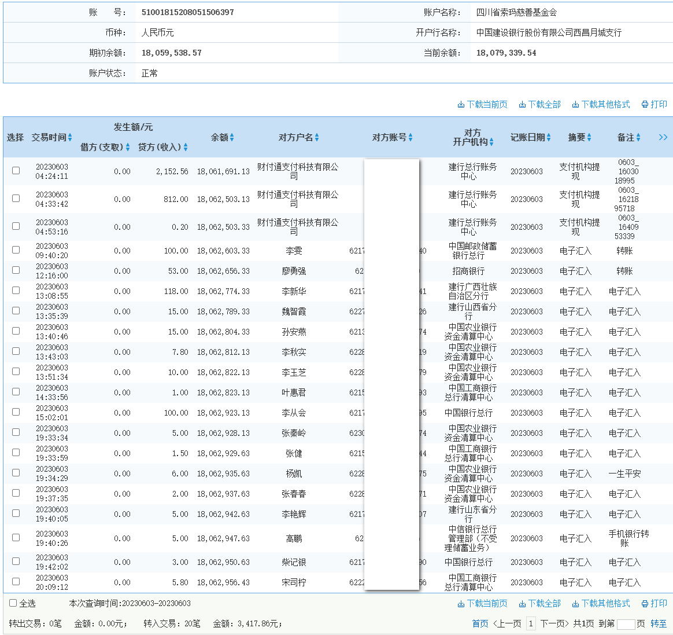The image size is (673, 635).
Task: Click bottom 下载全部 download link
Action: [x=539, y=604]
